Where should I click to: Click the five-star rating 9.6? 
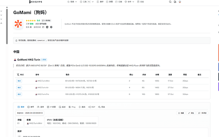point(33,21)
